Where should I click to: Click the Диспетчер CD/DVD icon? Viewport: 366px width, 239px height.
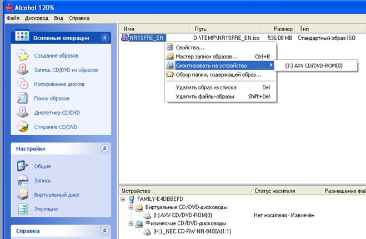click(x=22, y=112)
